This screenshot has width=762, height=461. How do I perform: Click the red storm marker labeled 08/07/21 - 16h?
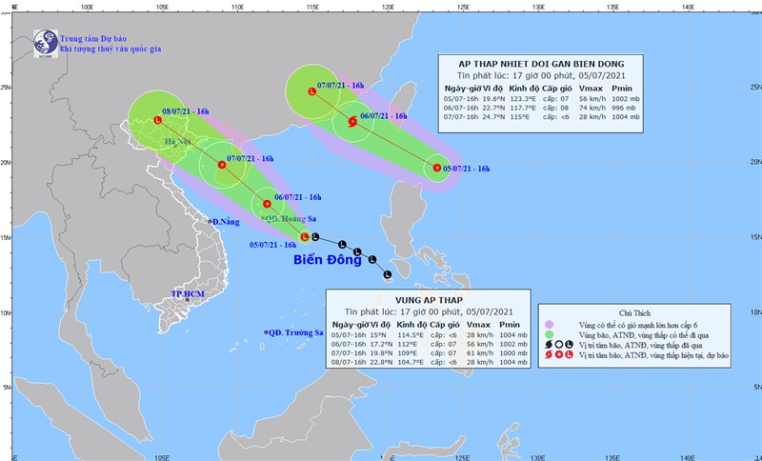point(158,120)
